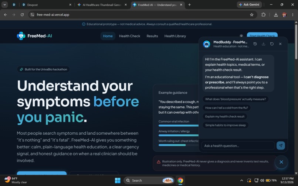
Task: Open the Results page
Action: coord(152,36)
